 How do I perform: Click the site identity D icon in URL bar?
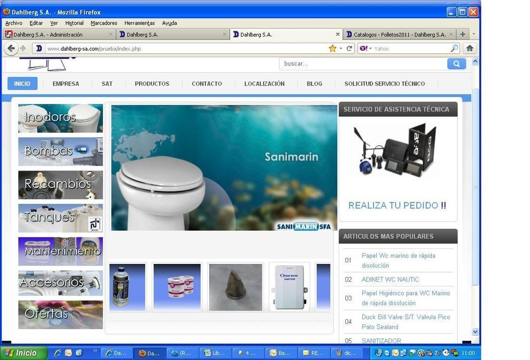39,49
